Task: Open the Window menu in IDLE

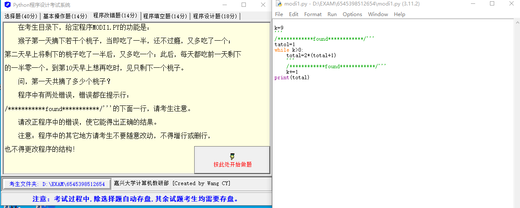Action: point(378,14)
